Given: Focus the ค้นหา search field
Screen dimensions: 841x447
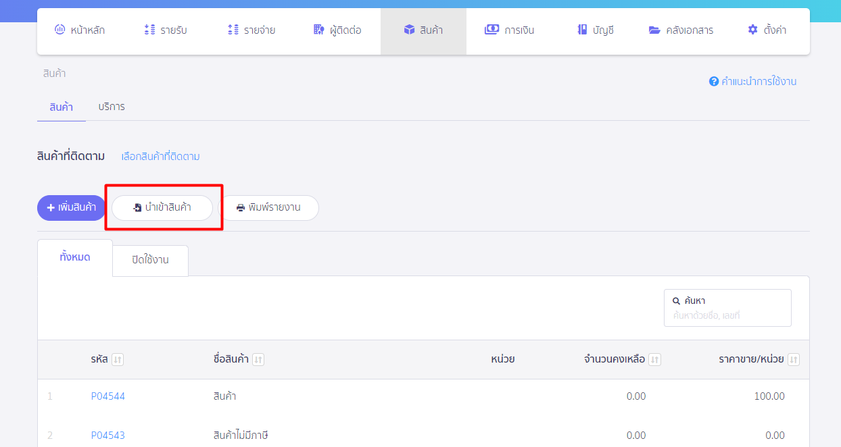Looking at the screenshot, I should pyautogui.click(x=727, y=308).
